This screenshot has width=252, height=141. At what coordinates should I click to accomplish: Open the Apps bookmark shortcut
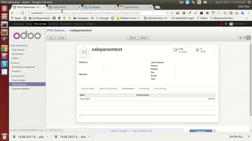coord(16,18)
